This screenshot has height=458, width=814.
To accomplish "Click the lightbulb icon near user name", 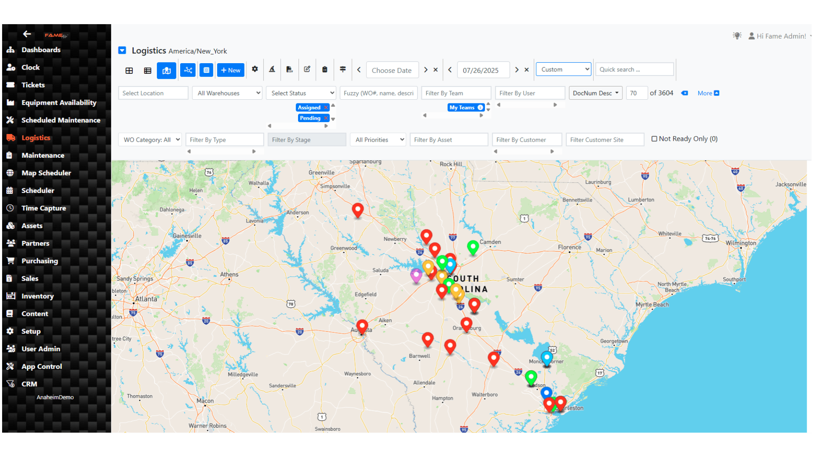I will 737,36.
